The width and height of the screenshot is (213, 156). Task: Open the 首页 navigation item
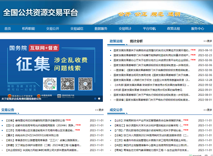click(8, 28)
